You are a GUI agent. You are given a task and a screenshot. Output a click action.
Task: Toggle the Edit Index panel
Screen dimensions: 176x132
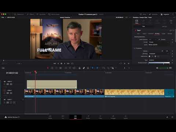[x=41, y=14]
